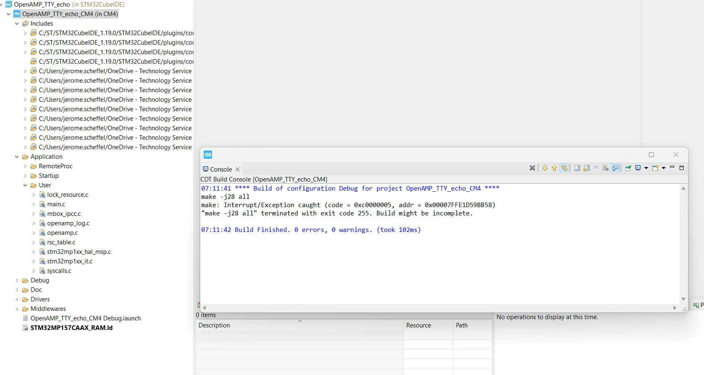Click the IDE icon in console window title
This screenshot has width=704, height=375.
pos(208,155)
